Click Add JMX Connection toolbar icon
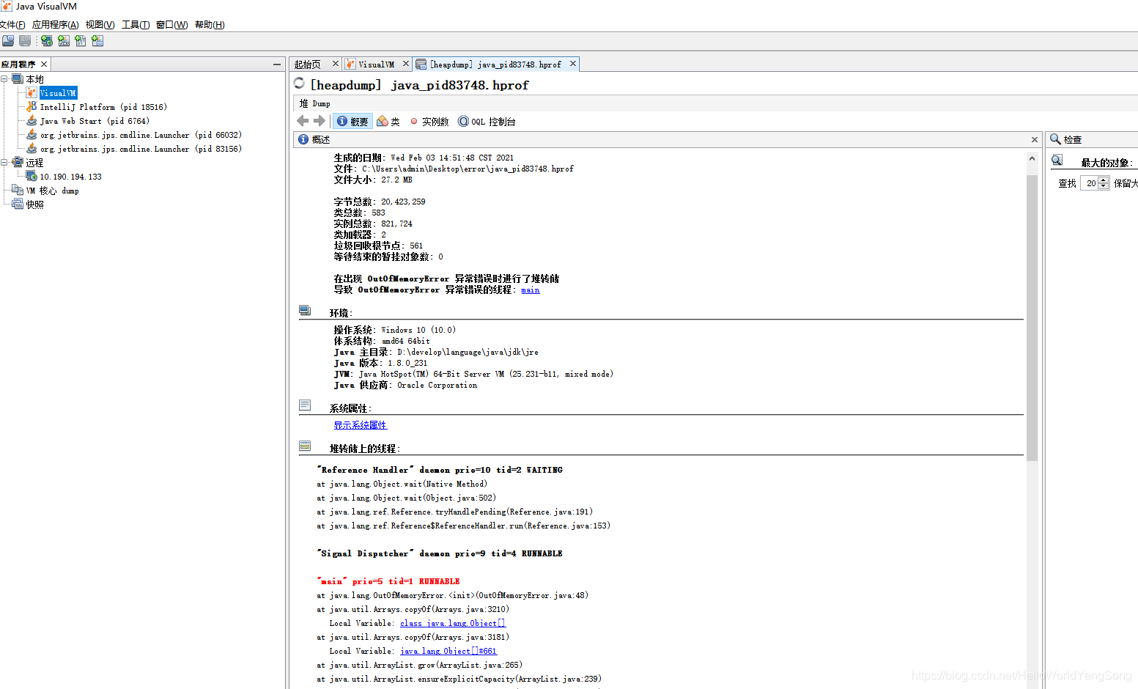The width and height of the screenshot is (1138, 689). point(64,41)
